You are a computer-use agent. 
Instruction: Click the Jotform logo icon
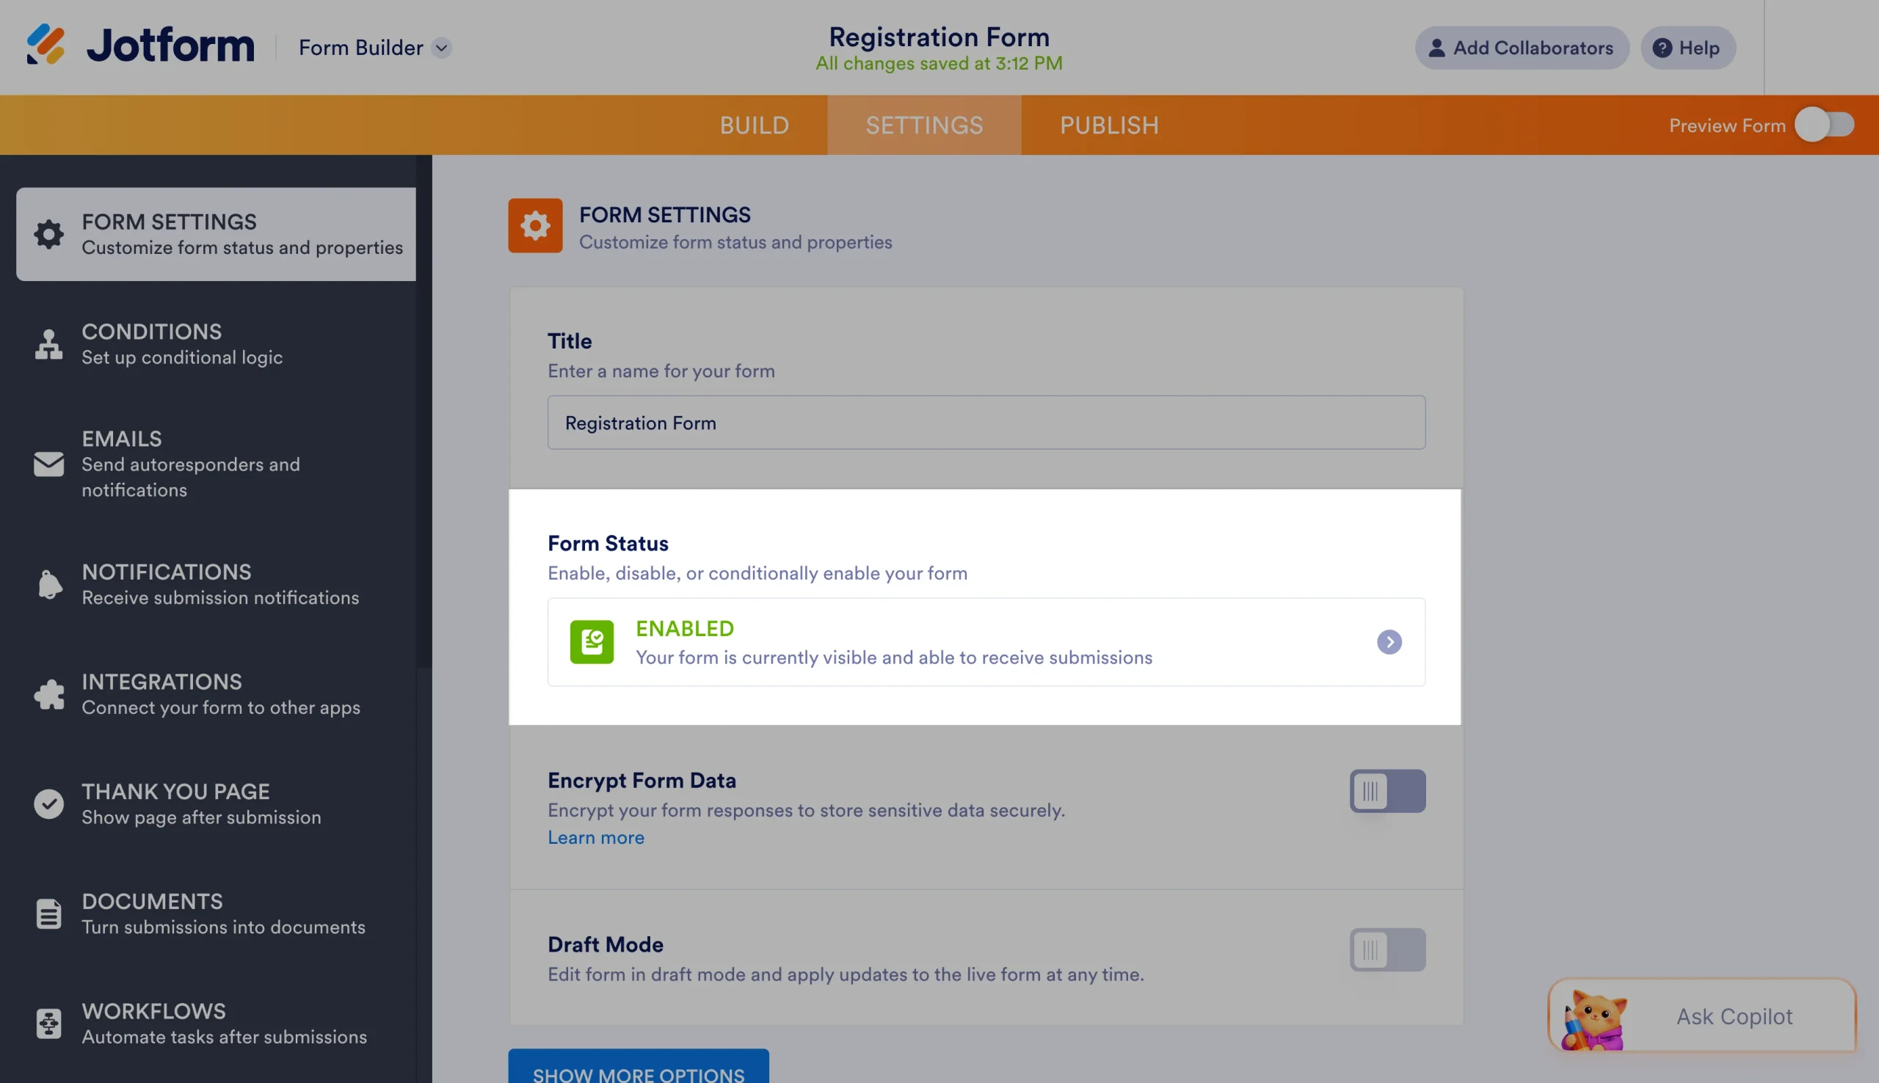pyautogui.click(x=46, y=45)
